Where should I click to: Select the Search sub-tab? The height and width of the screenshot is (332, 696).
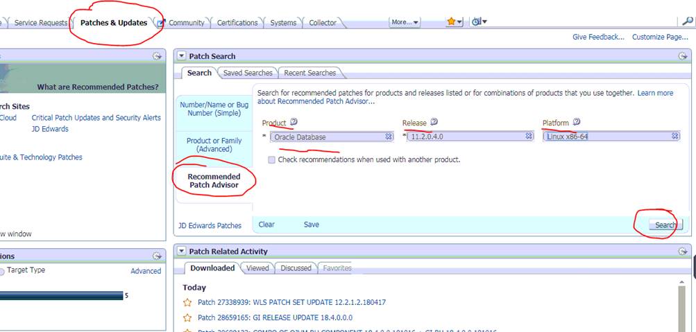(x=199, y=73)
